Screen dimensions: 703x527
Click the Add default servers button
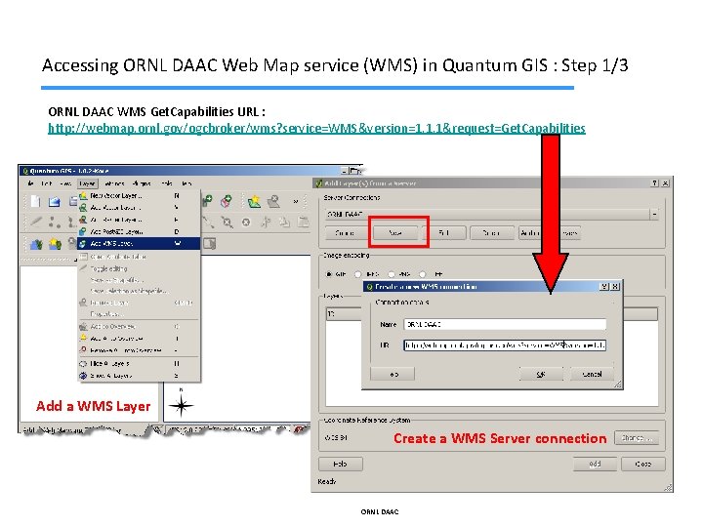(x=550, y=233)
